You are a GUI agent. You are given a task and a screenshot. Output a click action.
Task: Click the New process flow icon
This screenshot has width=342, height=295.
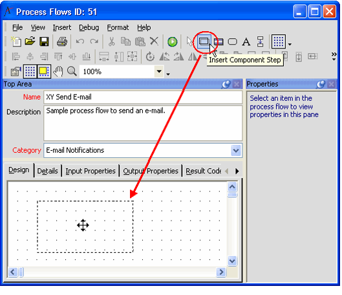point(16,41)
